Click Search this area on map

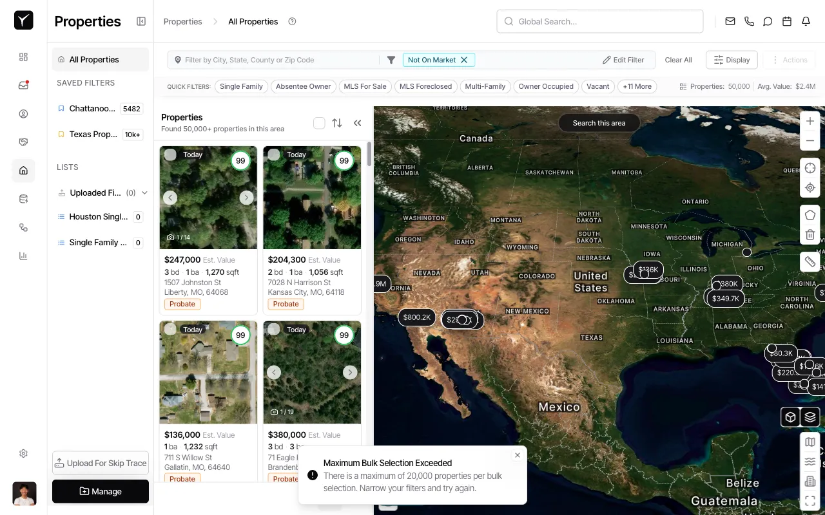coord(599,123)
